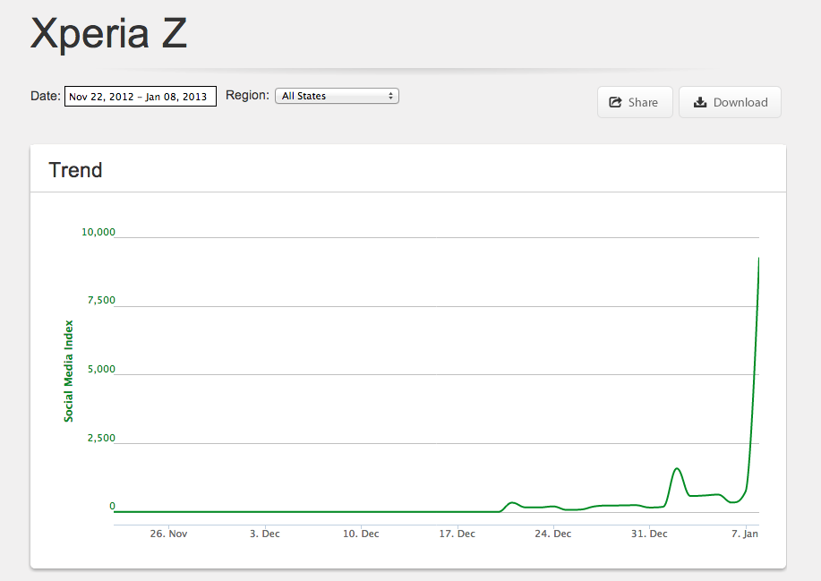
Task: Open the All States region dropdown
Action: 338,96
